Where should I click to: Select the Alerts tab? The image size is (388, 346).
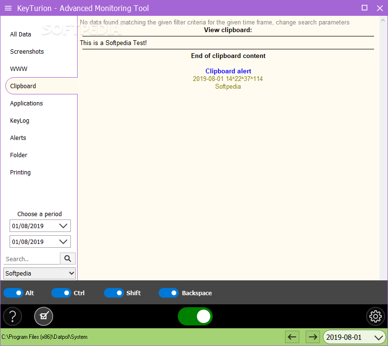pos(18,138)
